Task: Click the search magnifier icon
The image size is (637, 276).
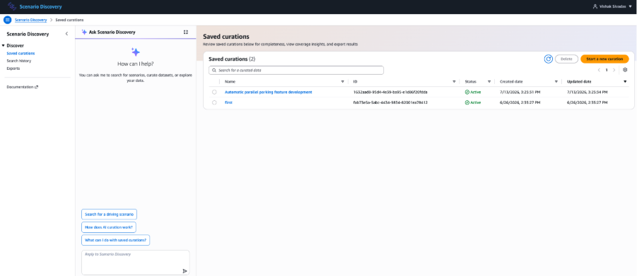Action: [x=214, y=70]
